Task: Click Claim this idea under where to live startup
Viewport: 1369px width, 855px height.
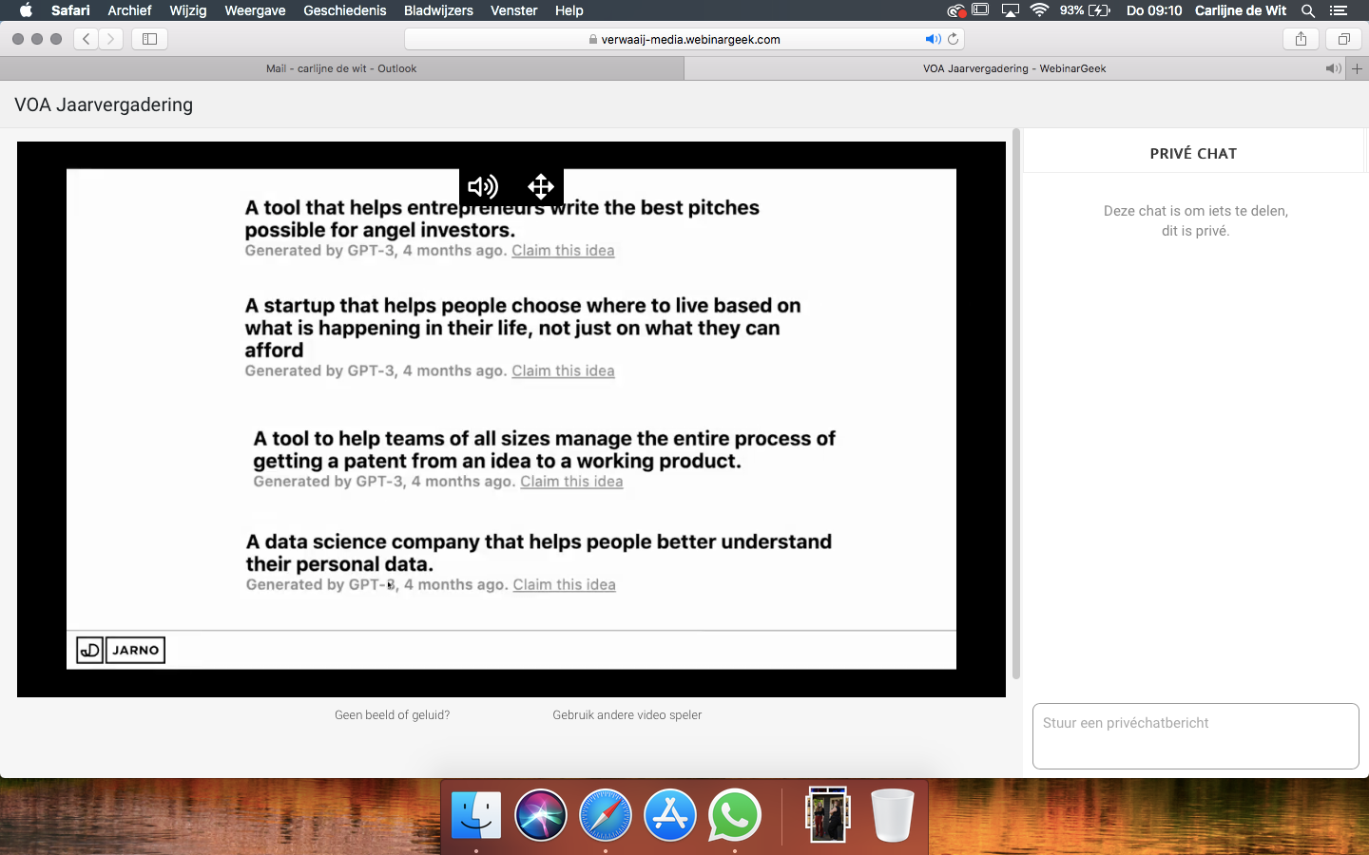Action: point(563,371)
